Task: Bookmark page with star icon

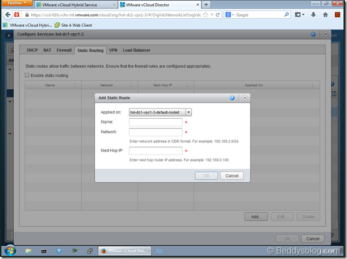Action: pos(205,15)
